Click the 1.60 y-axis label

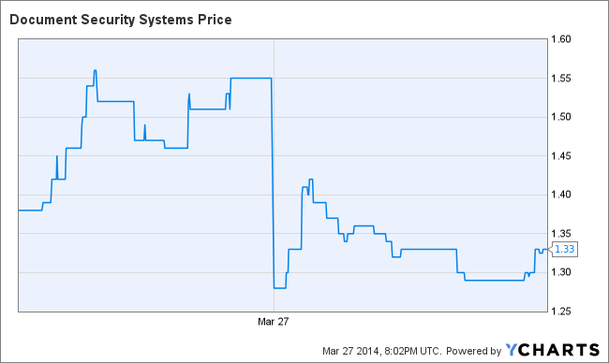point(561,39)
